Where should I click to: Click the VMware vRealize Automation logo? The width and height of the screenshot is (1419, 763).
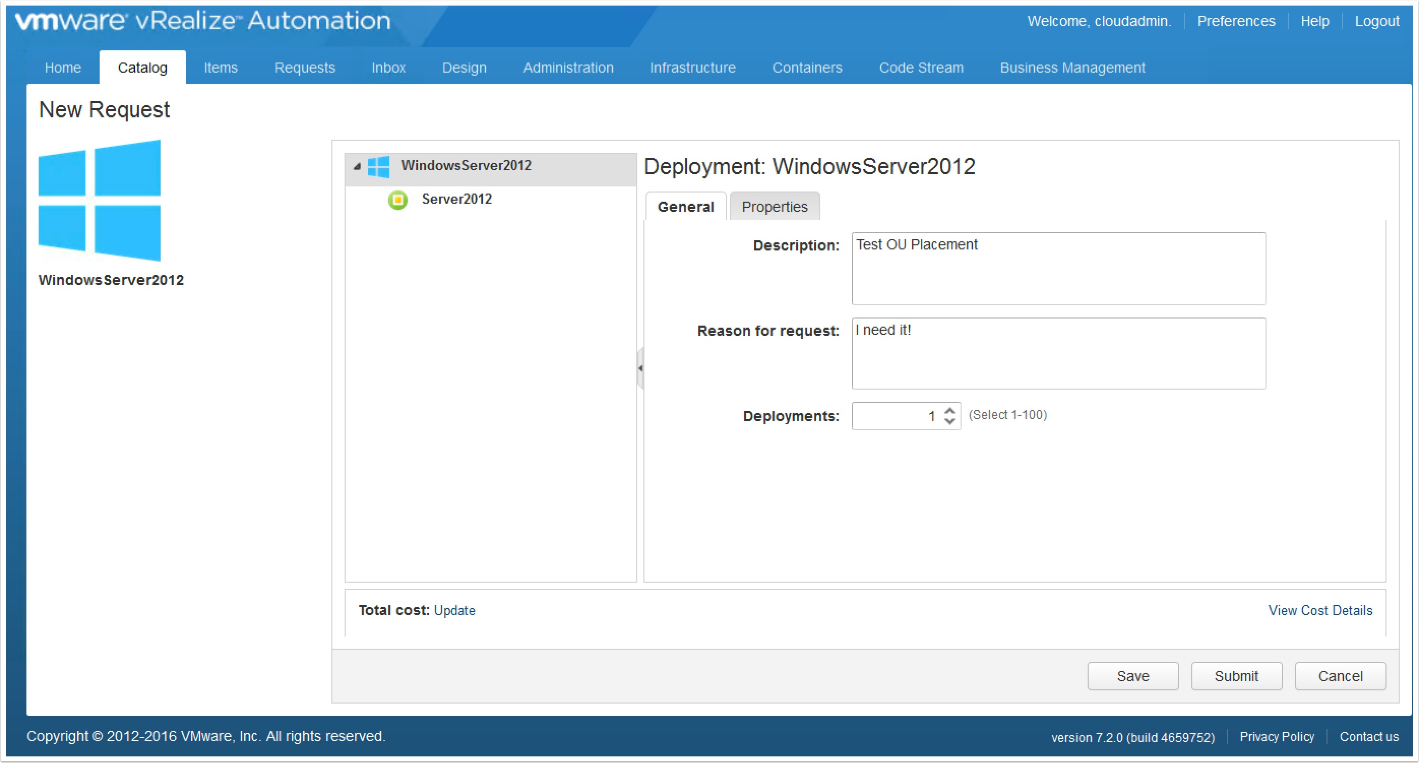click(x=203, y=21)
